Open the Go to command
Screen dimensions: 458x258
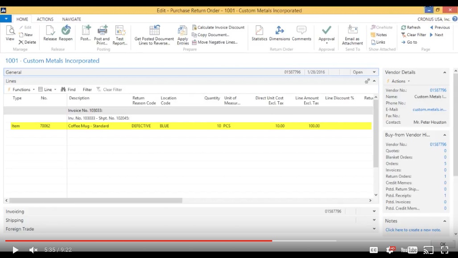coord(409,42)
